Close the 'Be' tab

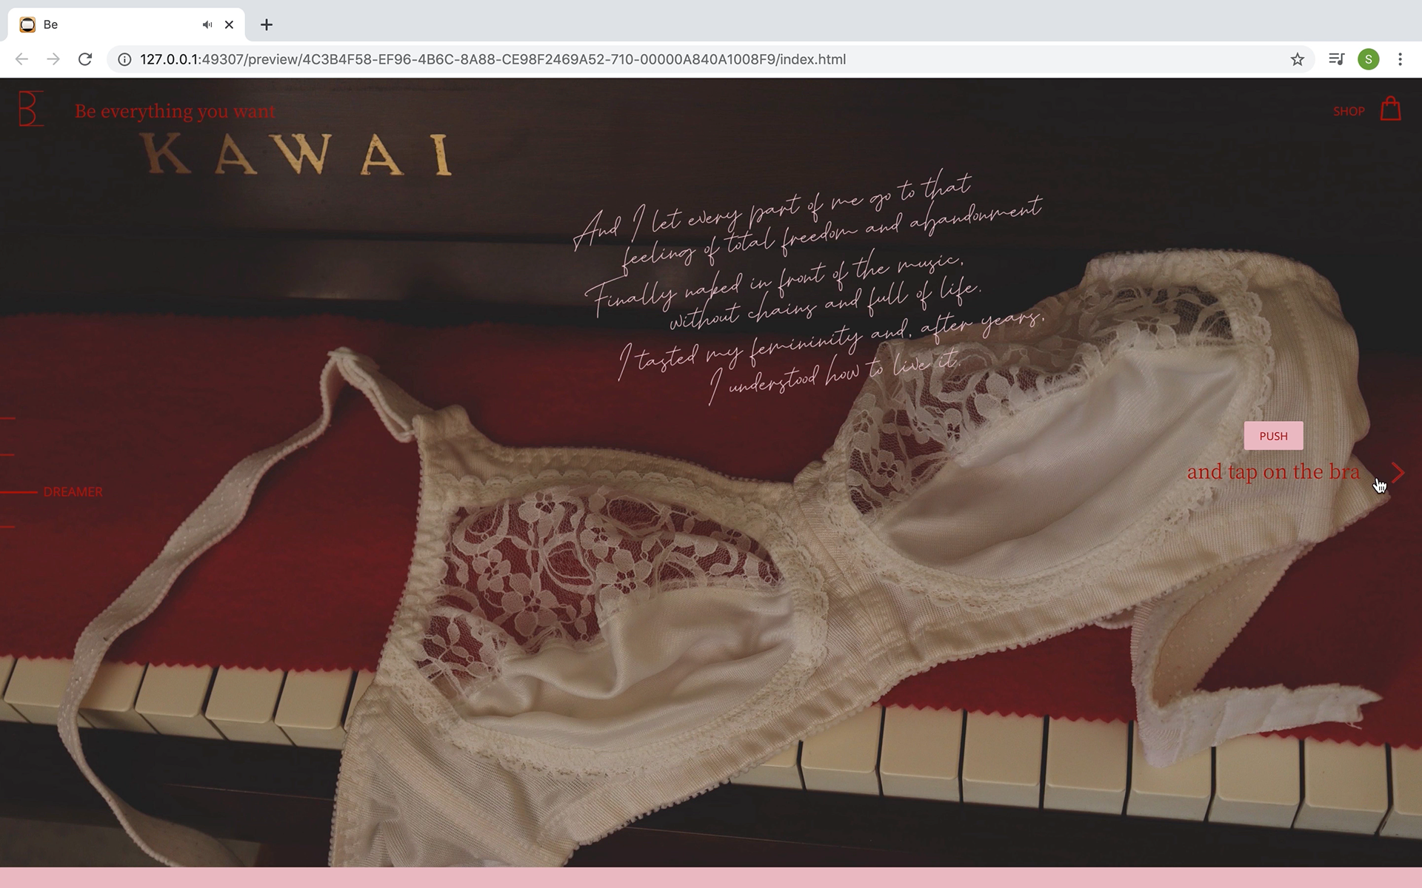[229, 24]
